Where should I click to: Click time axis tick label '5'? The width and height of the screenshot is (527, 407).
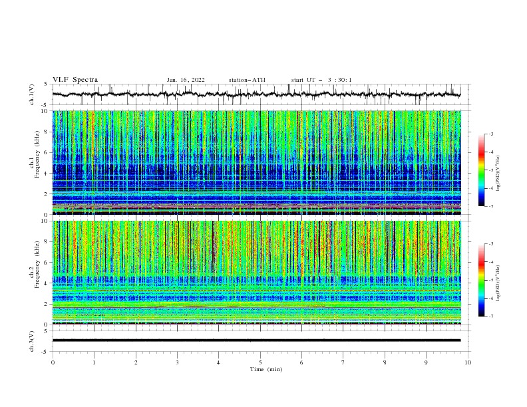[x=260, y=362]
